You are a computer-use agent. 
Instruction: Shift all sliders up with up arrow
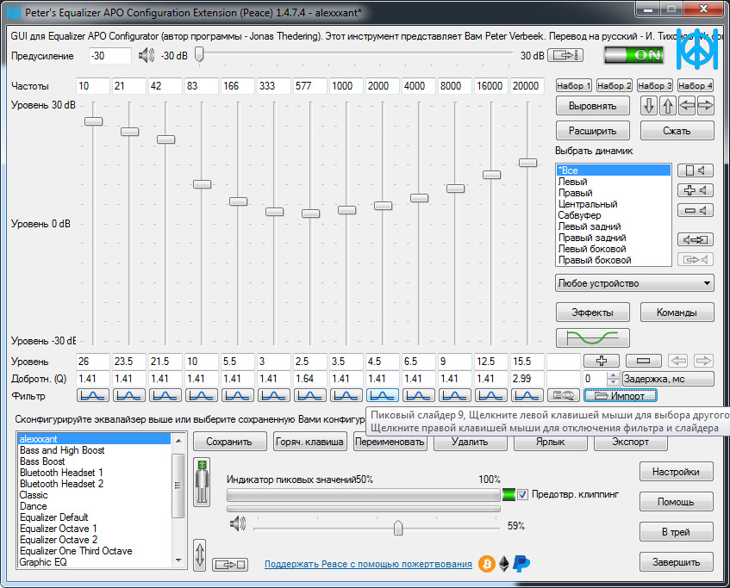668,106
